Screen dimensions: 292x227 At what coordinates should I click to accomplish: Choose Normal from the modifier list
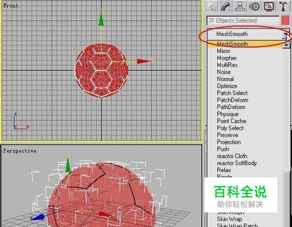pos(225,79)
